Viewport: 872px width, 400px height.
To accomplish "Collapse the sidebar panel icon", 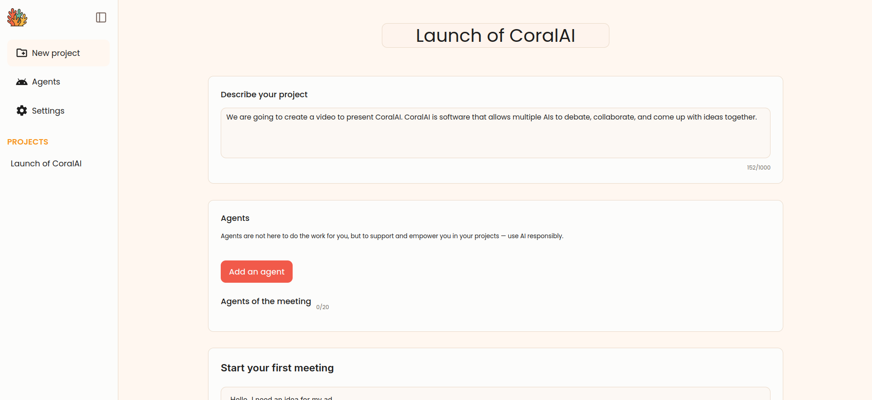I will point(101,17).
